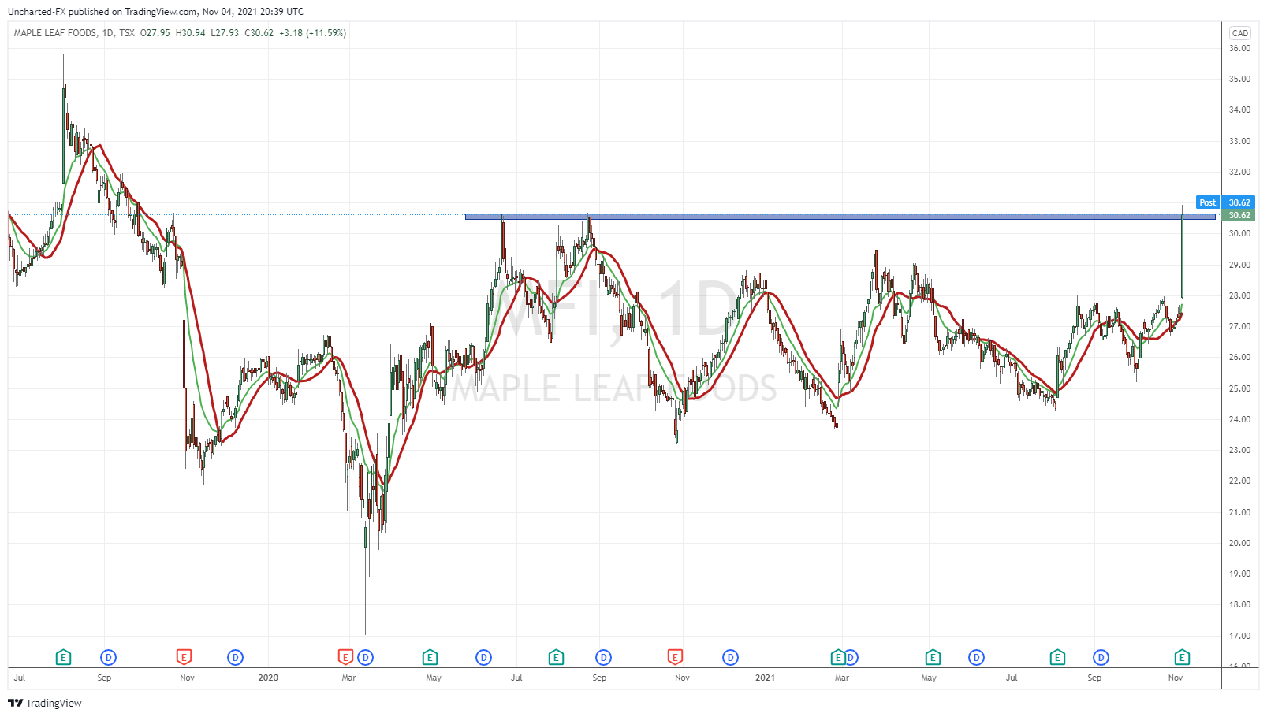This screenshot has width=1267, height=717.
Task: Click the 2021 label on the time axis
Action: pyautogui.click(x=765, y=678)
